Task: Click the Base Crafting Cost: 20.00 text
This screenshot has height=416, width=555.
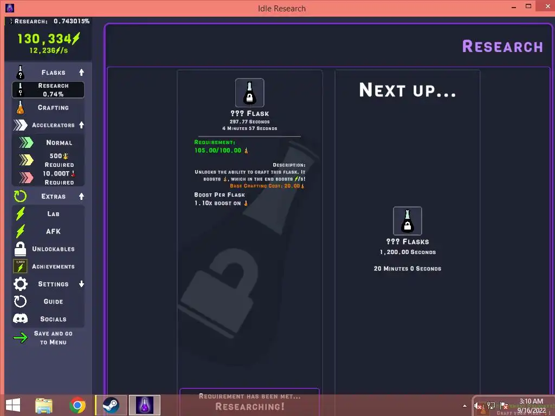Action: coord(267,186)
